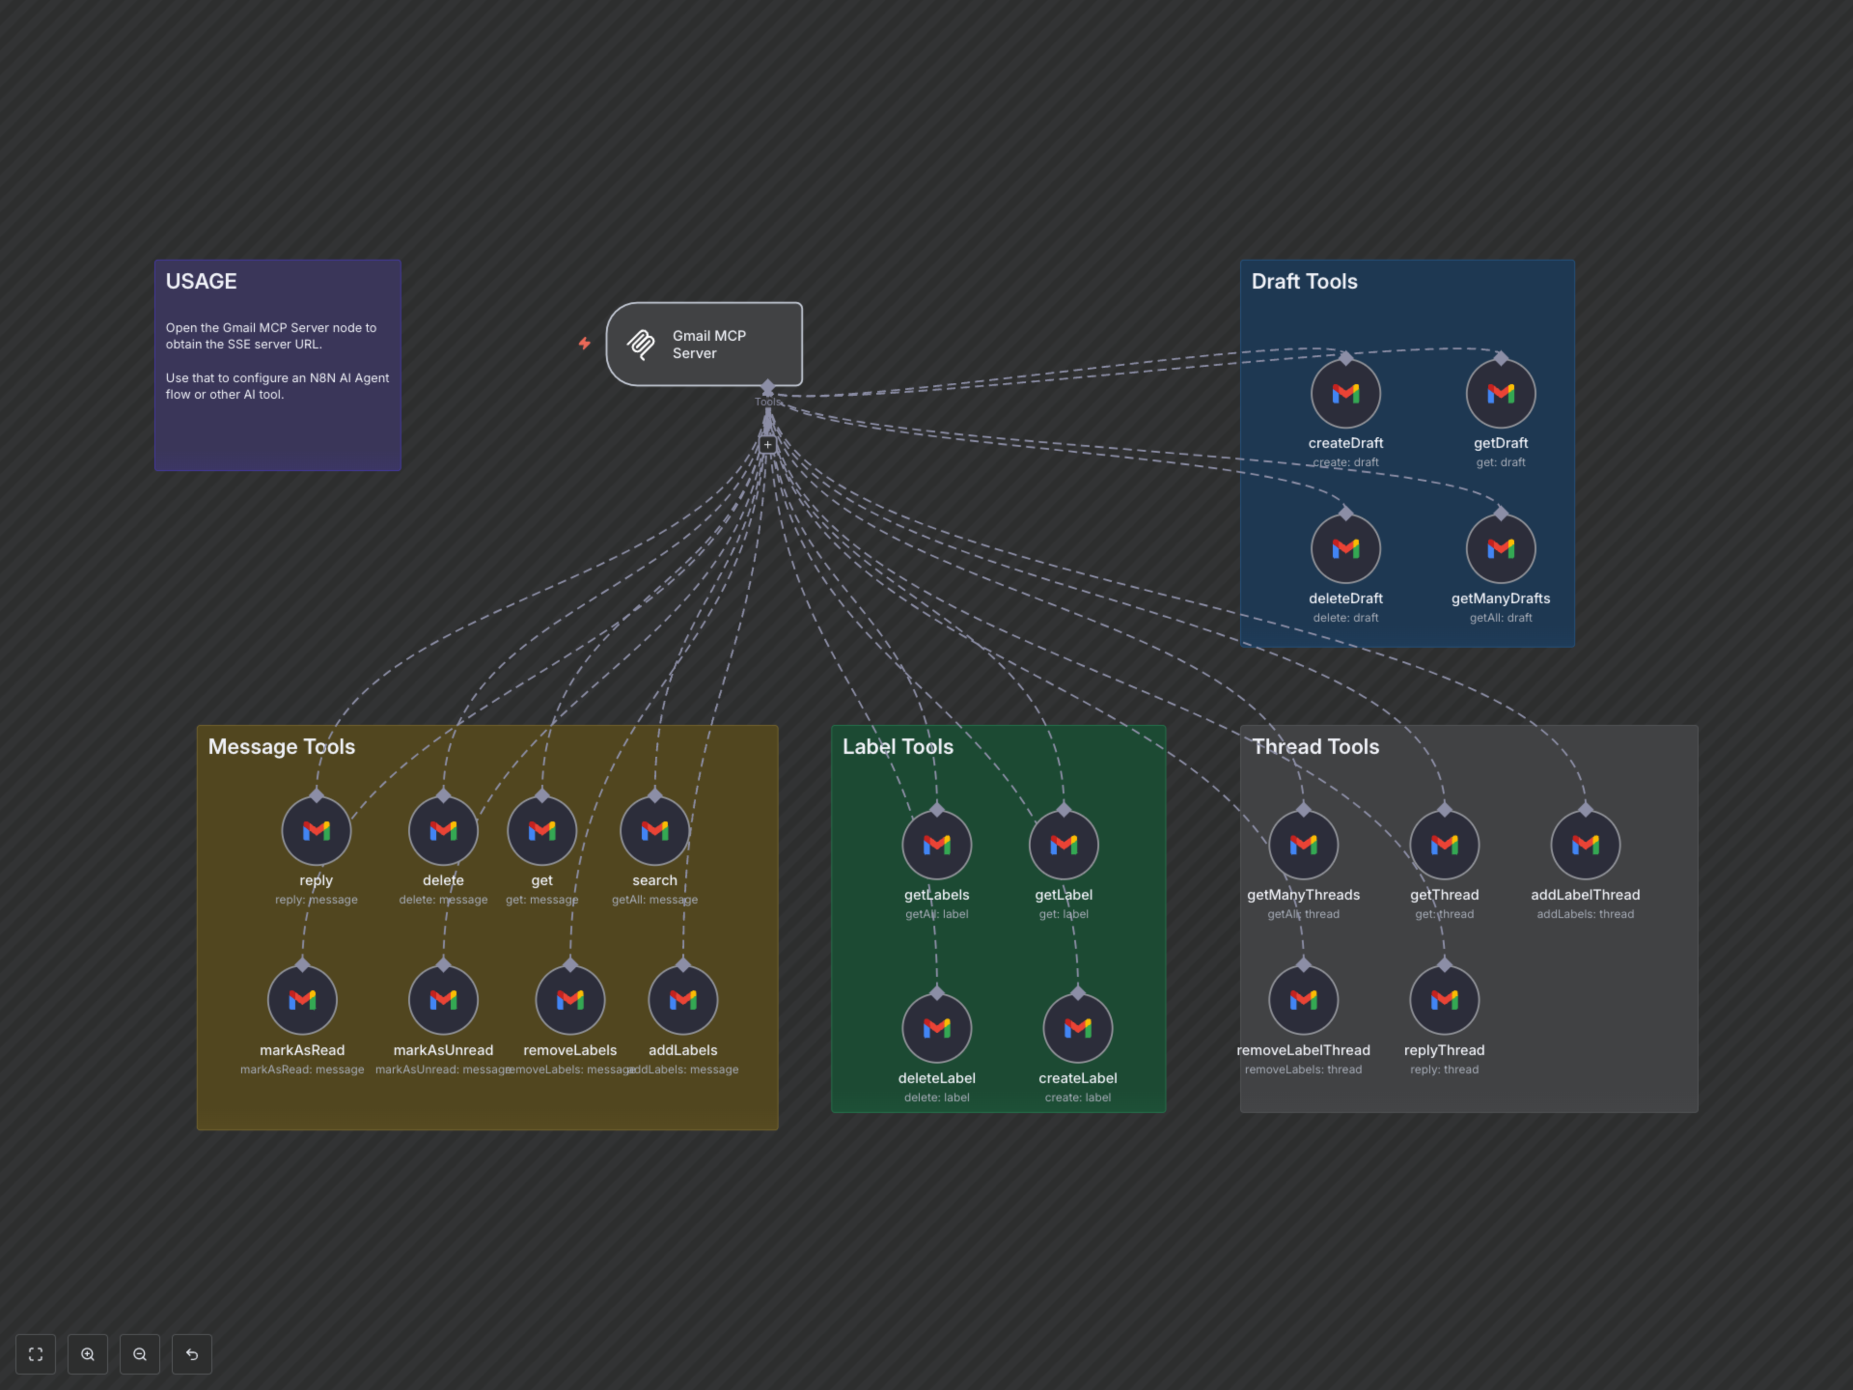The image size is (1853, 1390).
Task: Select the replyThread Gmail node
Action: (1444, 1000)
